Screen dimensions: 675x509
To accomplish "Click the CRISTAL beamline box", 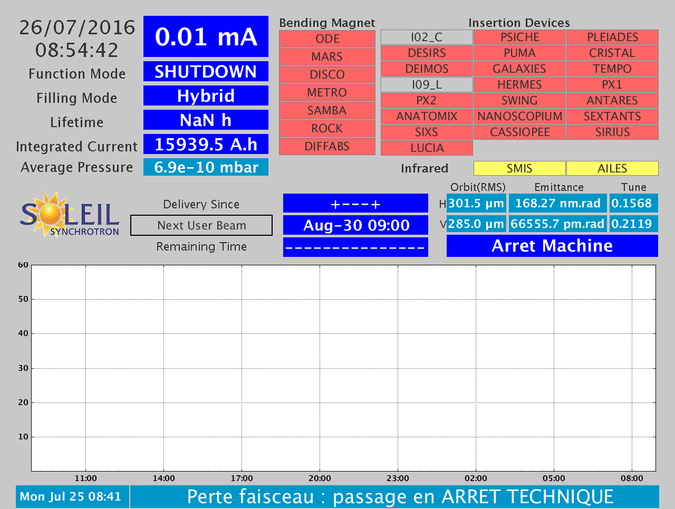I will point(612,53).
